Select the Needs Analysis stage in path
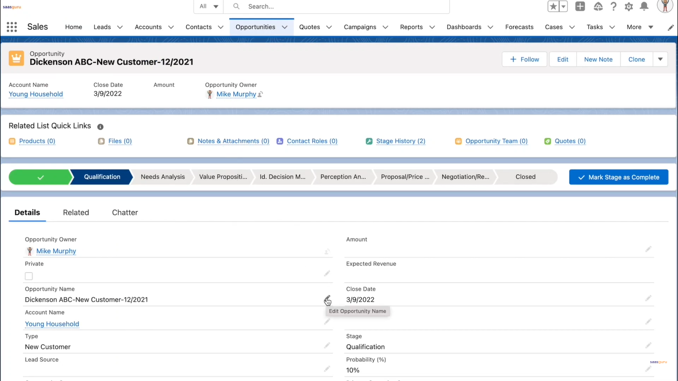Viewport: 678px width, 381px height. tap(163, 177)
